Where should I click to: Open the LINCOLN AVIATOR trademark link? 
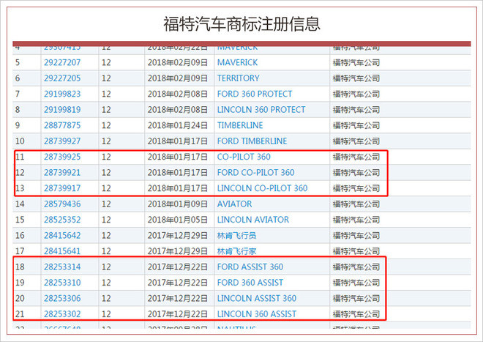pyautogui.click(x=253, y=220)
